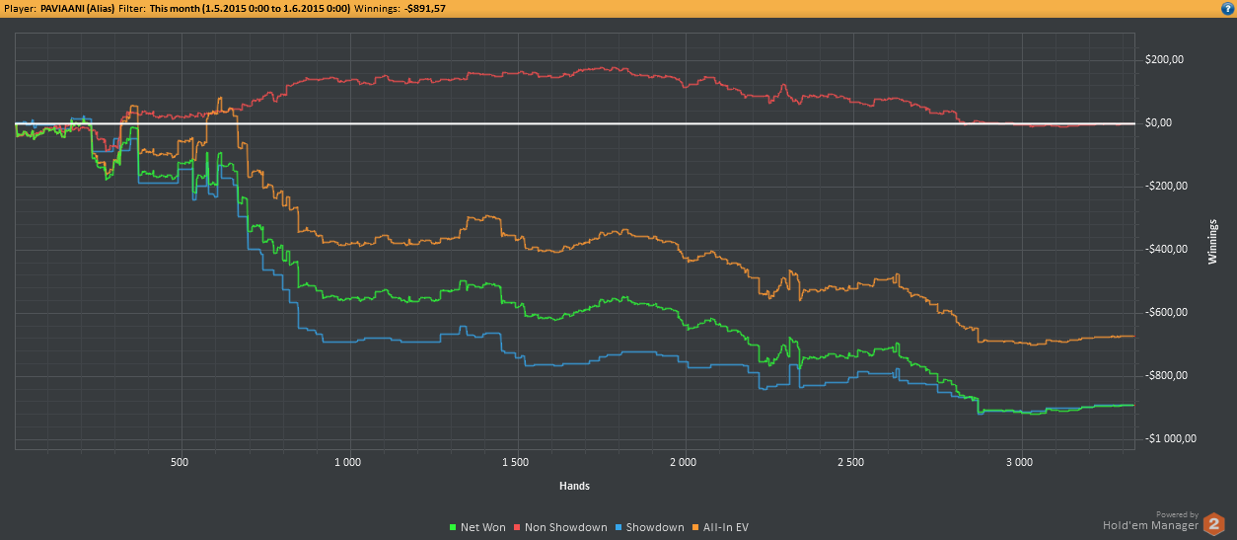1237x540 pixels.
Task: Select the player name PAVIAANI (Alias)
Action: point(77,7)
